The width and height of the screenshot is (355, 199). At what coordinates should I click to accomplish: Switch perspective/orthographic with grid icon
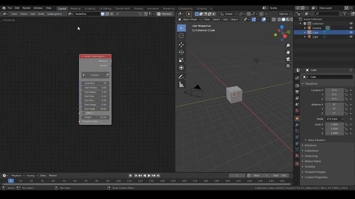pos(288,66)
